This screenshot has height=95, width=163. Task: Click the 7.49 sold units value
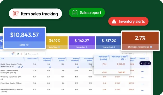click(x=35, y=64)
